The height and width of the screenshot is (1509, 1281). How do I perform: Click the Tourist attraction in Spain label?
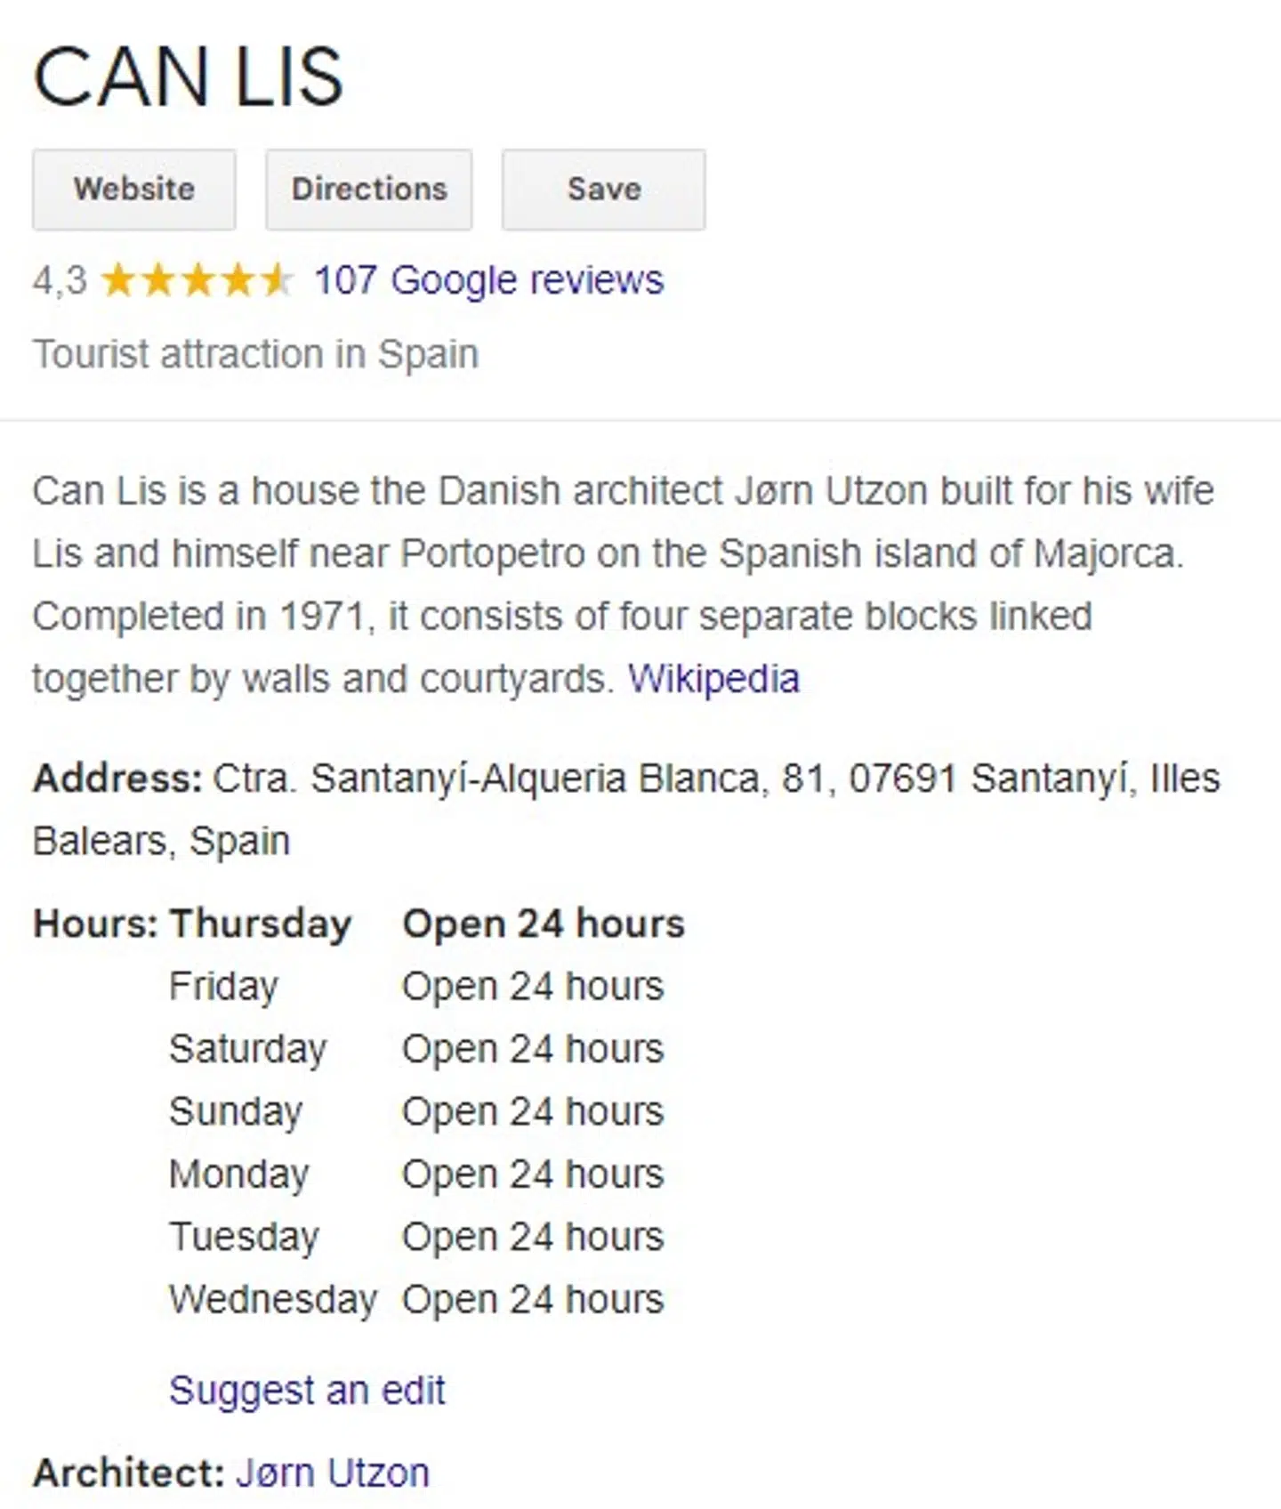[256, 354]
